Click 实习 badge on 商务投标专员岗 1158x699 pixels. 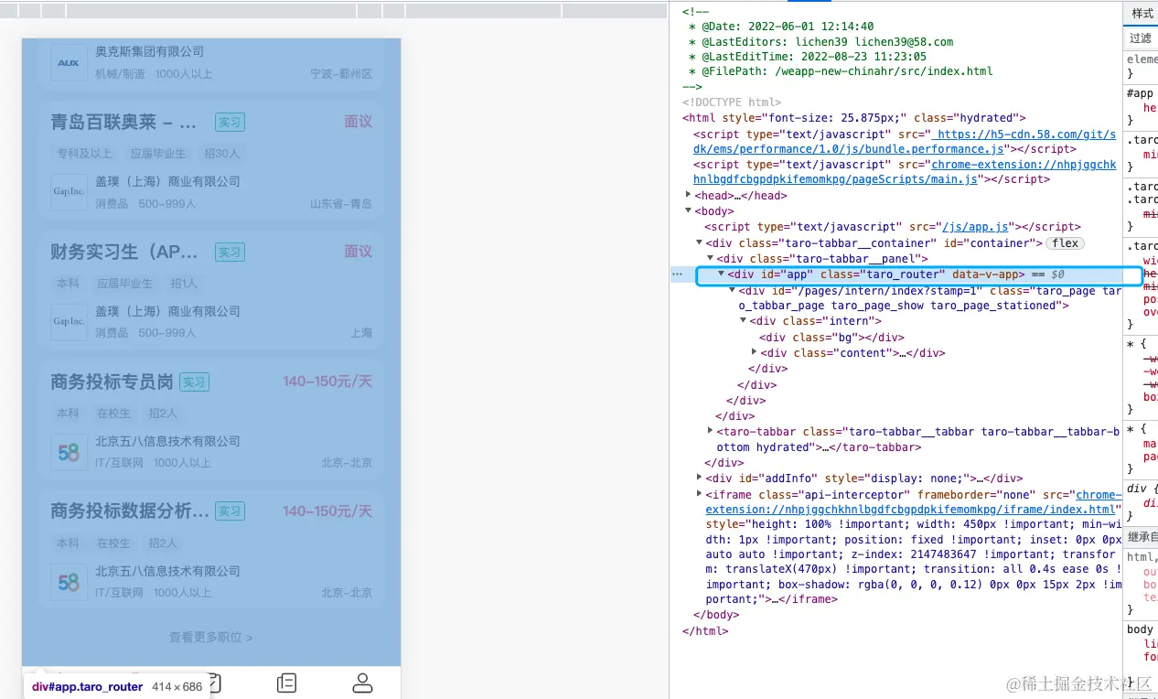point(194,382)
